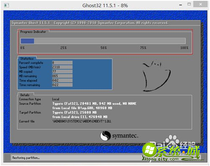Click the 'Ghost32 11.5.1 - 8%' window title
Screen dimensions: 210x166
click(105, 5)
